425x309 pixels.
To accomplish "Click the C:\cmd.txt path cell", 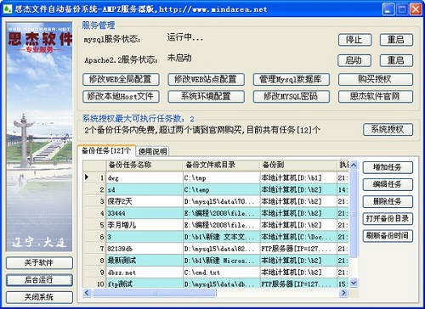I will click(x=221, y=272).
